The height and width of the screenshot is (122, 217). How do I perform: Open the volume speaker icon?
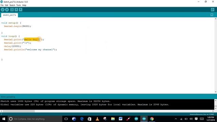click(191, 119)
